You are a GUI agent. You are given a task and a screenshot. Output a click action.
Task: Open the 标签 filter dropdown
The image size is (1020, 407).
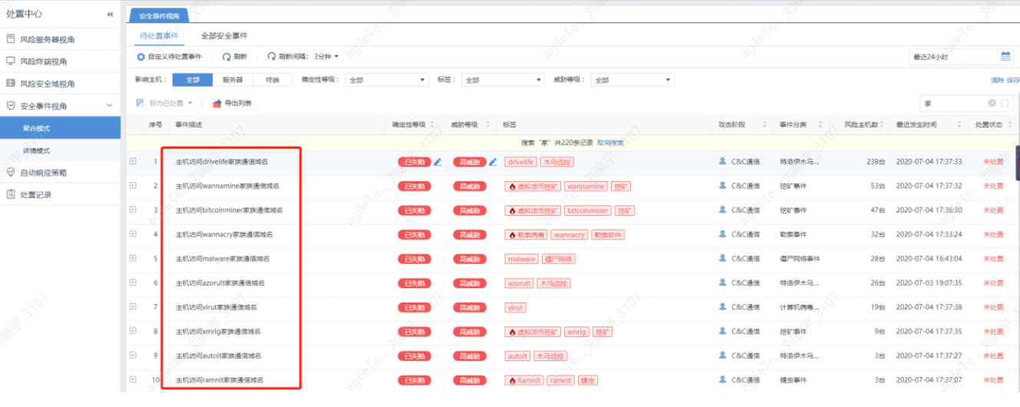[503, 80]
